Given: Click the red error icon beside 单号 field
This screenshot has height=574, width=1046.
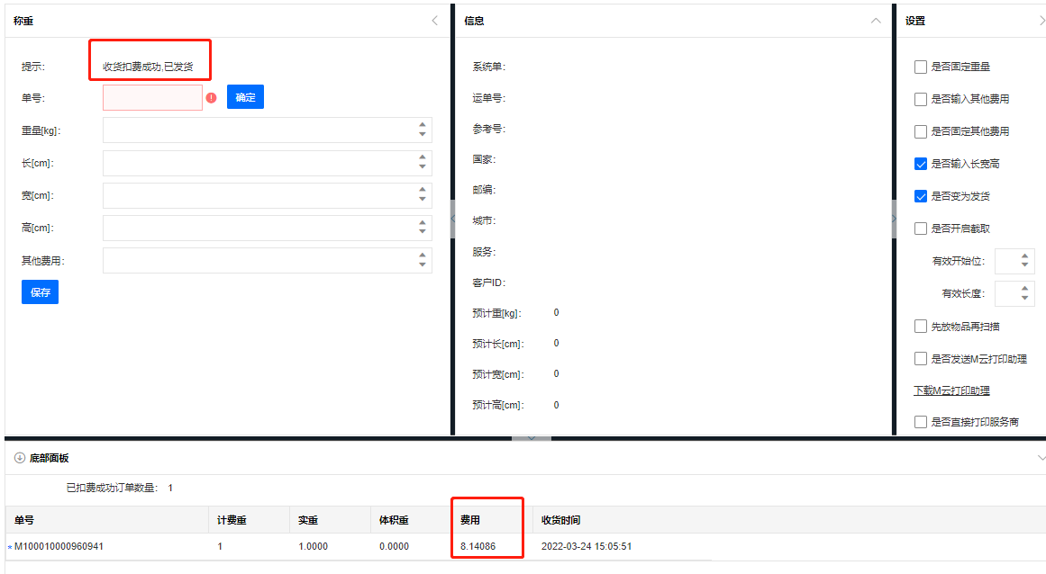Looking at the screenshot, I should (x=212, y=98).
